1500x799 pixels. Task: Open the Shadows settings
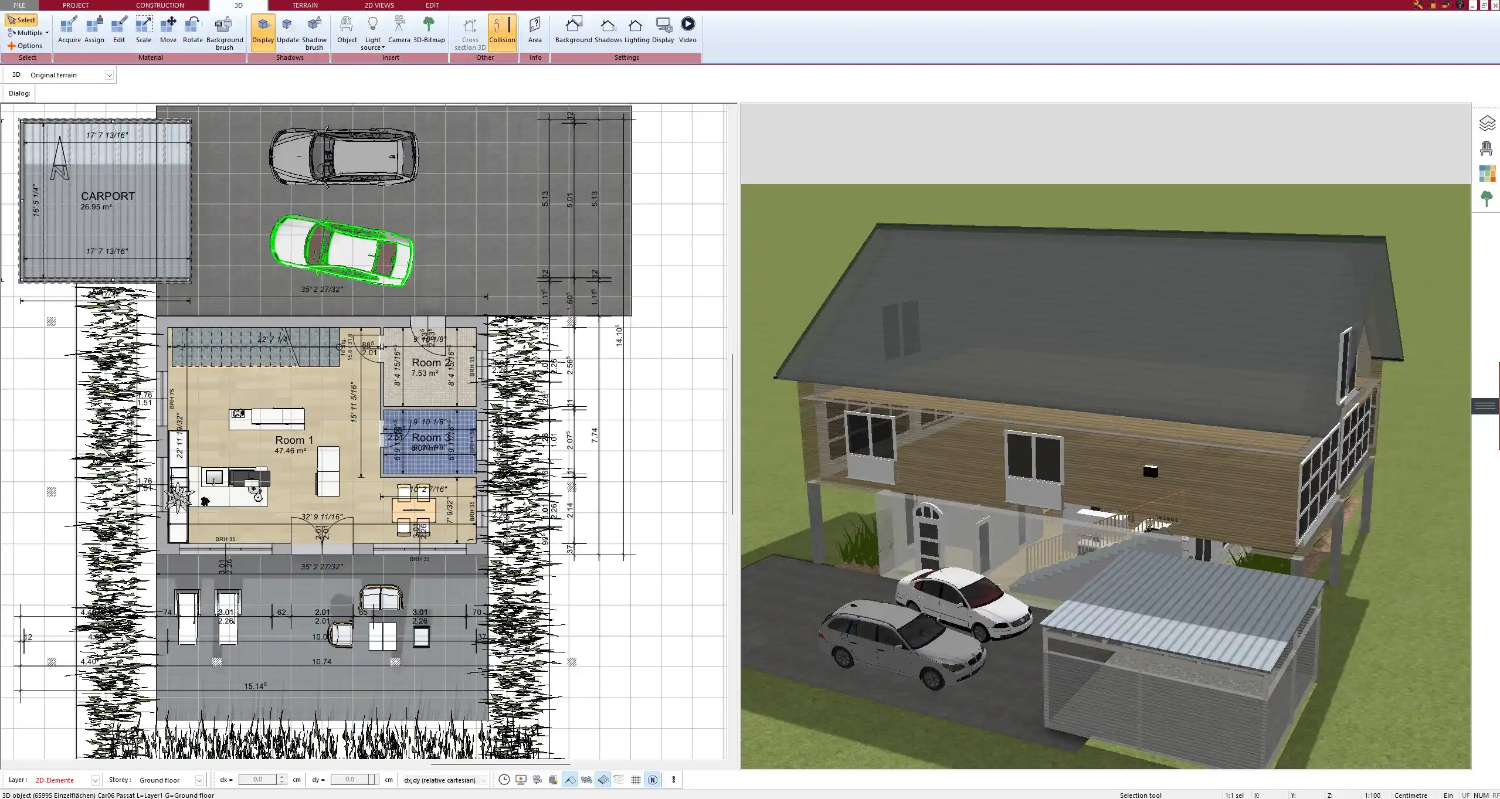608,30
